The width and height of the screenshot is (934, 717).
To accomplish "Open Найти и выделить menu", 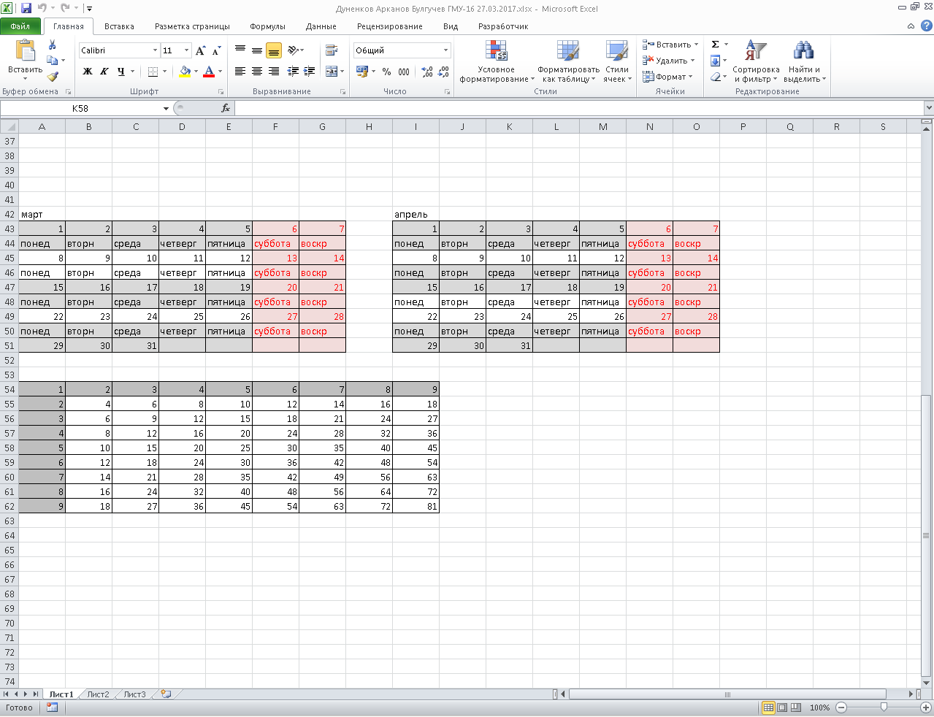I will point(804,61).
